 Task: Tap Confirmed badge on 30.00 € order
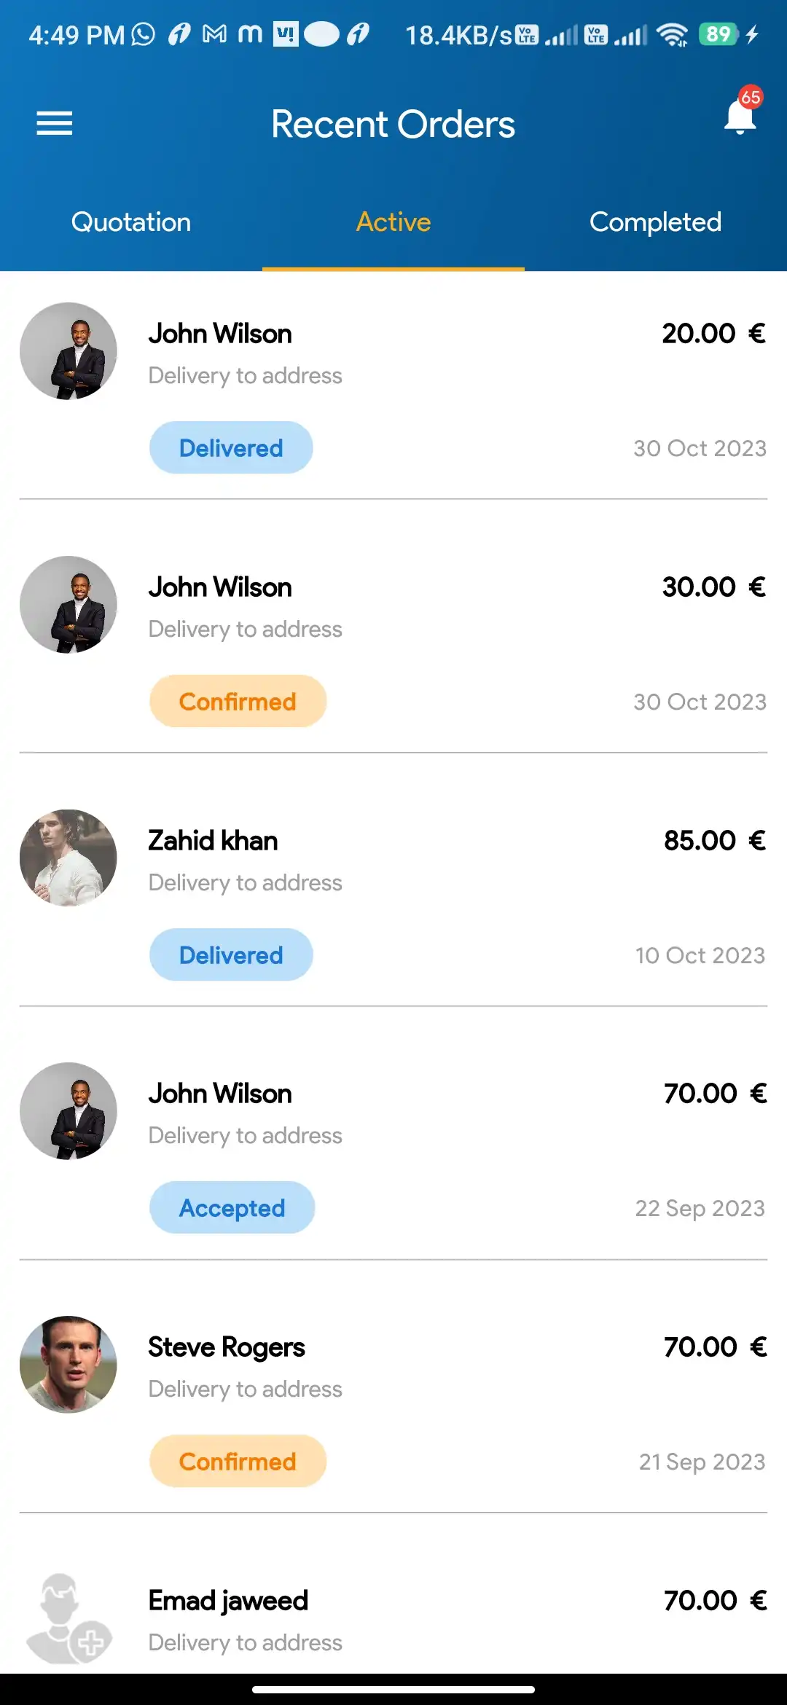point(238,702)
